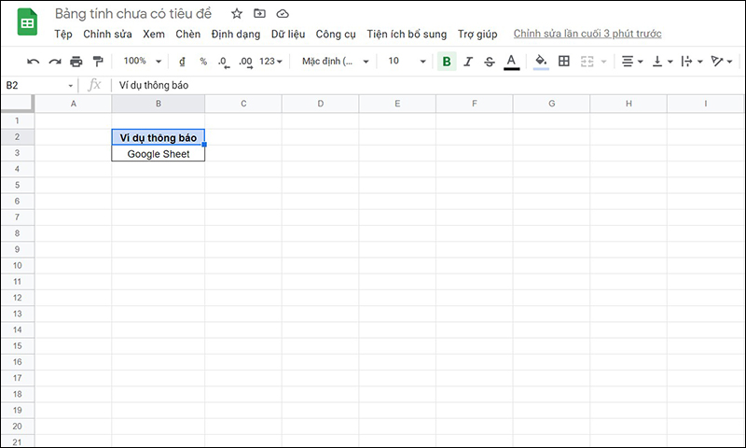Click the Google Sheets home logo
The height and width of the screenshot is (448, 746).
tap(27, 21)
